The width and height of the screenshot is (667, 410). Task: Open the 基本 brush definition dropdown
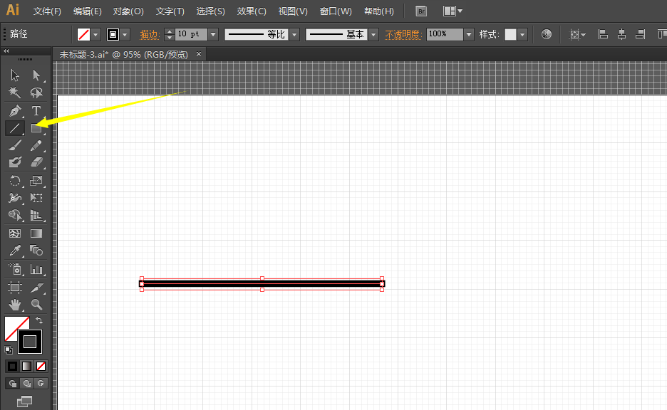[373, 34]
